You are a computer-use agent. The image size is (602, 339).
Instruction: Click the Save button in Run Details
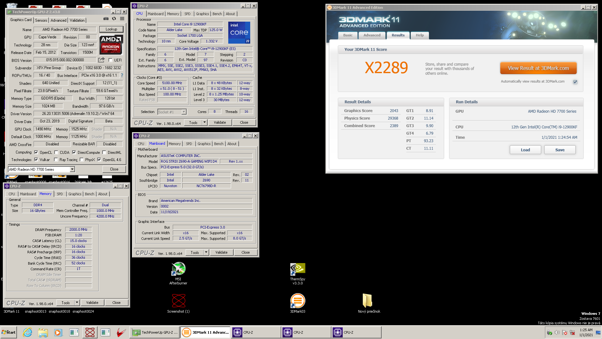point(560,150)
